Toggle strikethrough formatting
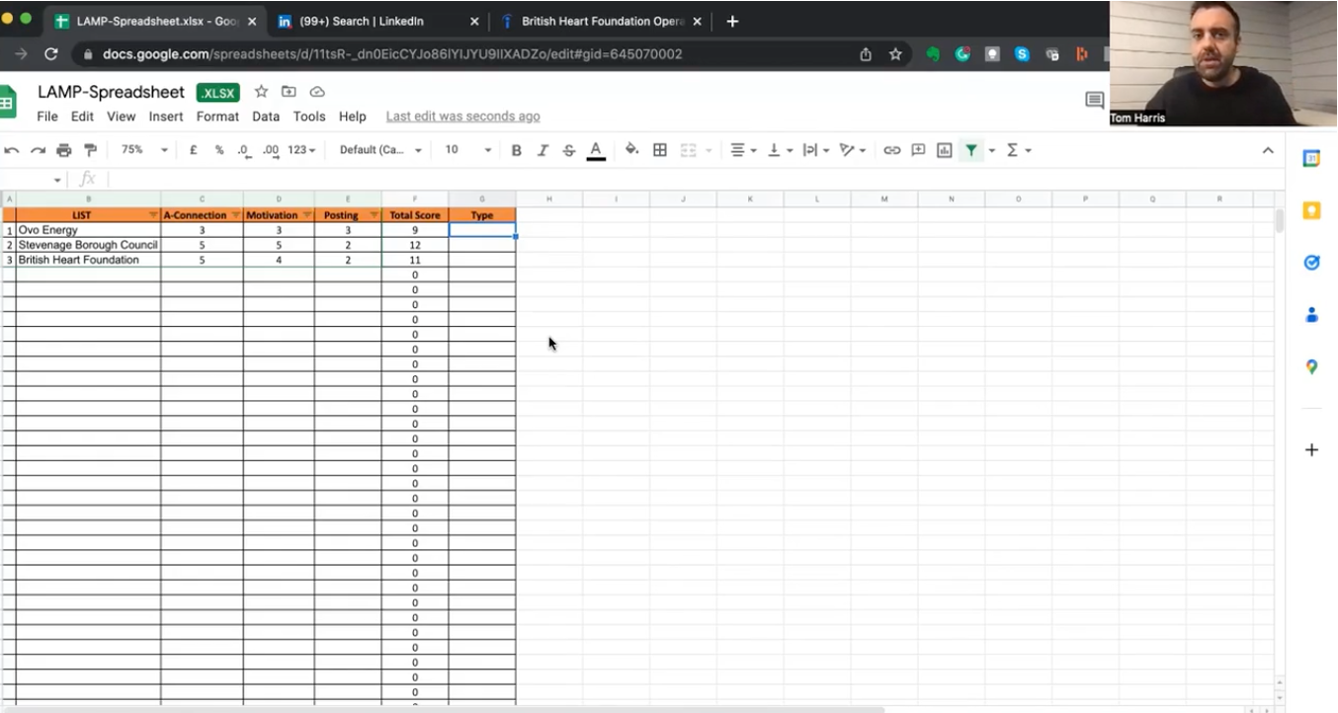 pyautogui.click(x=569, y=150)
